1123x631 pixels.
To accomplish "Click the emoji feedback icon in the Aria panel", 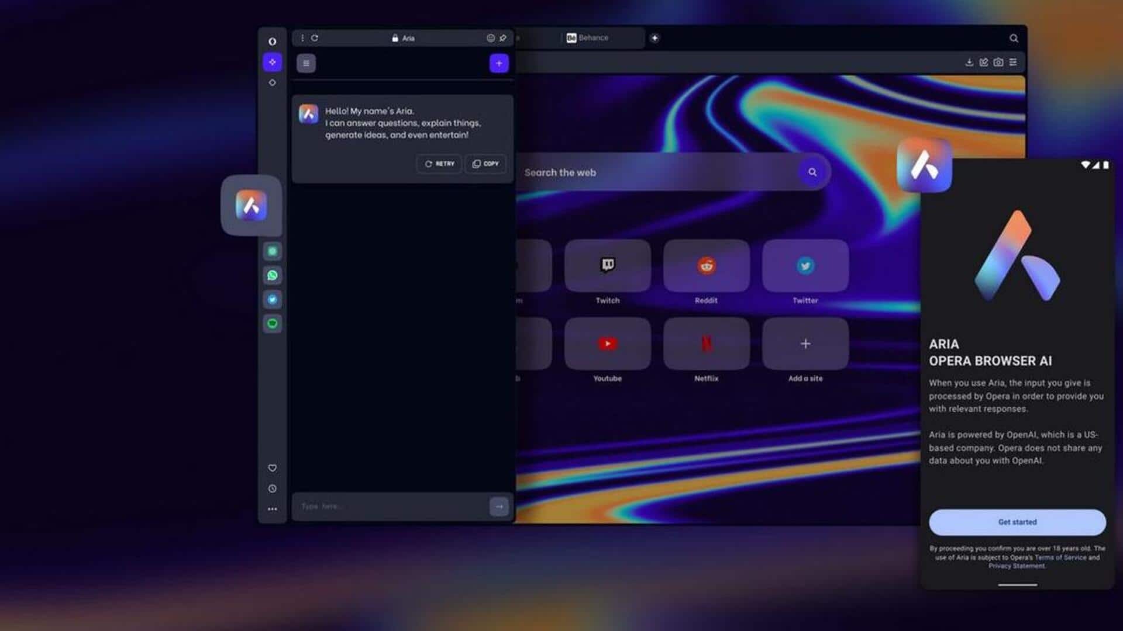I will (491, 38).
